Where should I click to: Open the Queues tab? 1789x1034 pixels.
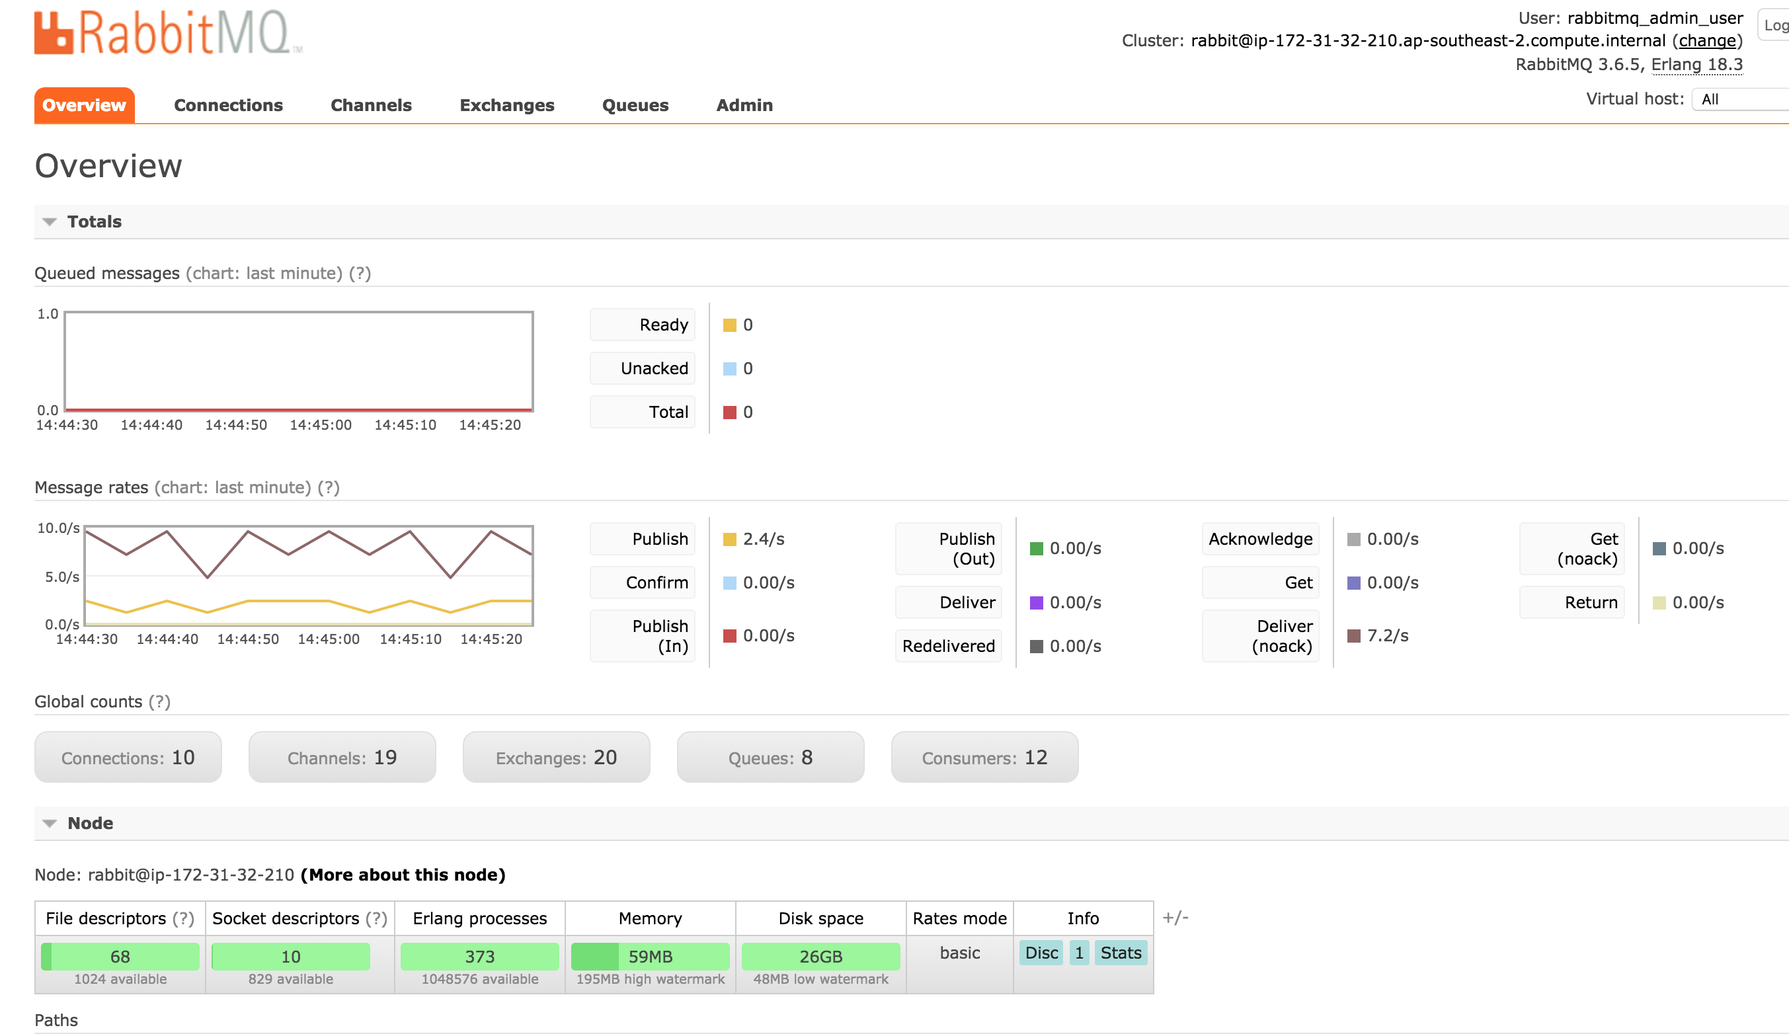[635, 105]
